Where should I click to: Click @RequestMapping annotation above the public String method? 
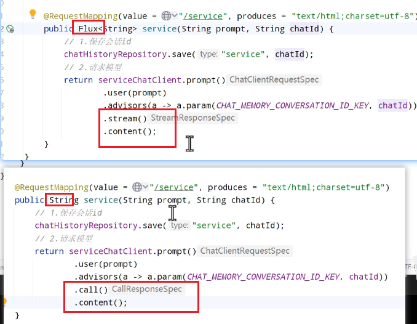coord(52,187)
